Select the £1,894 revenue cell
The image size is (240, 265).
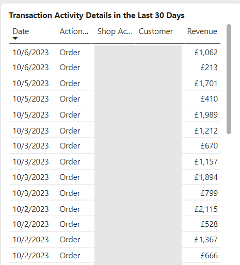click(206, 177)
